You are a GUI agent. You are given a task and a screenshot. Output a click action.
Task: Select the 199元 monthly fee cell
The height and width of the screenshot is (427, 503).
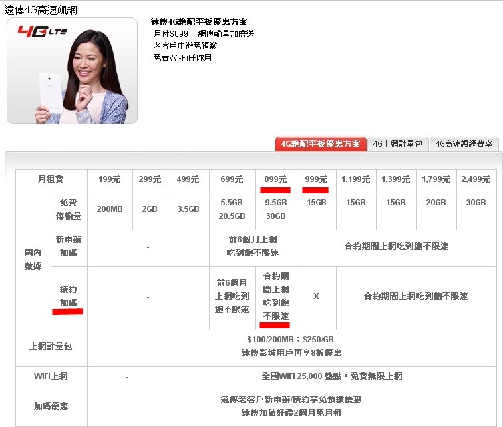[x=109, y=179]
